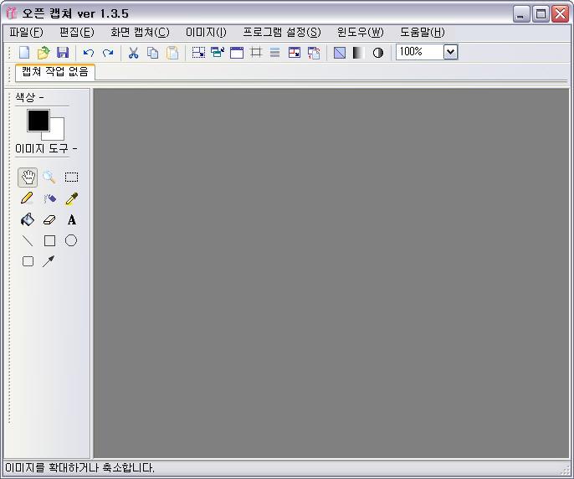Close the 오픈 캡쳐 window

coord(561,14)
